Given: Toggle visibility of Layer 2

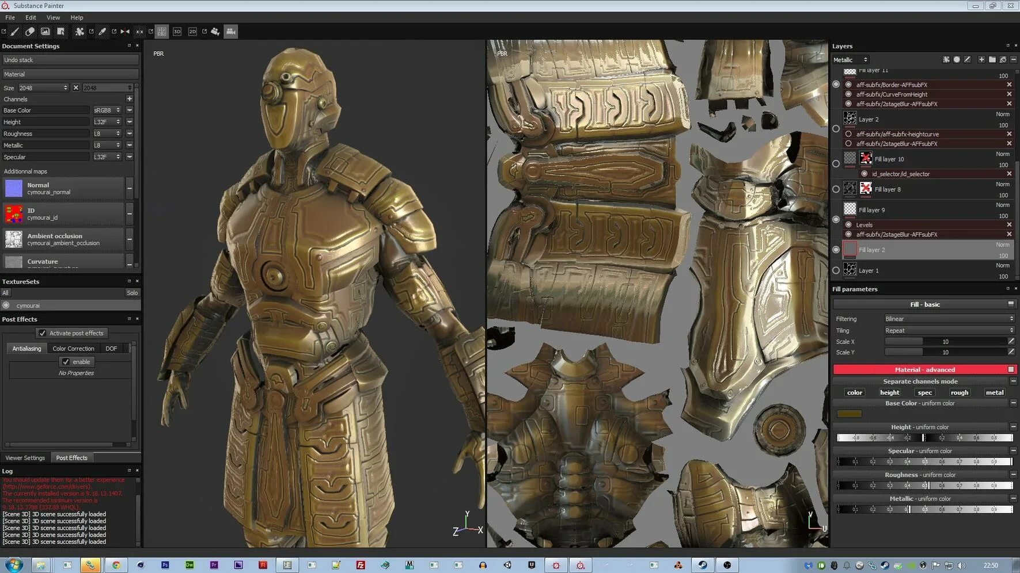Looking at the screenshot, I should click(x=836, y=129).
